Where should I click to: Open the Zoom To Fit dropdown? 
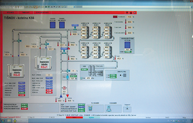71,7
